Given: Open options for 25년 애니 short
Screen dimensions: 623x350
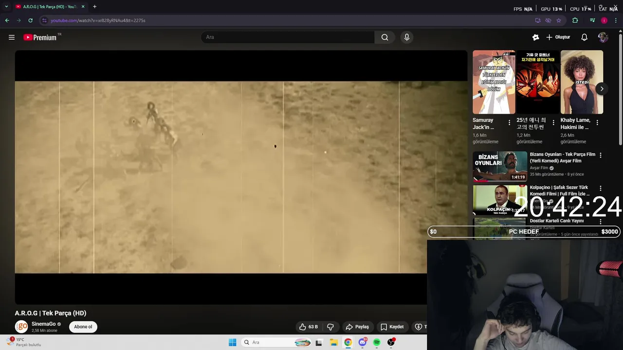Looking at the screenshot, I should point(553,122).
